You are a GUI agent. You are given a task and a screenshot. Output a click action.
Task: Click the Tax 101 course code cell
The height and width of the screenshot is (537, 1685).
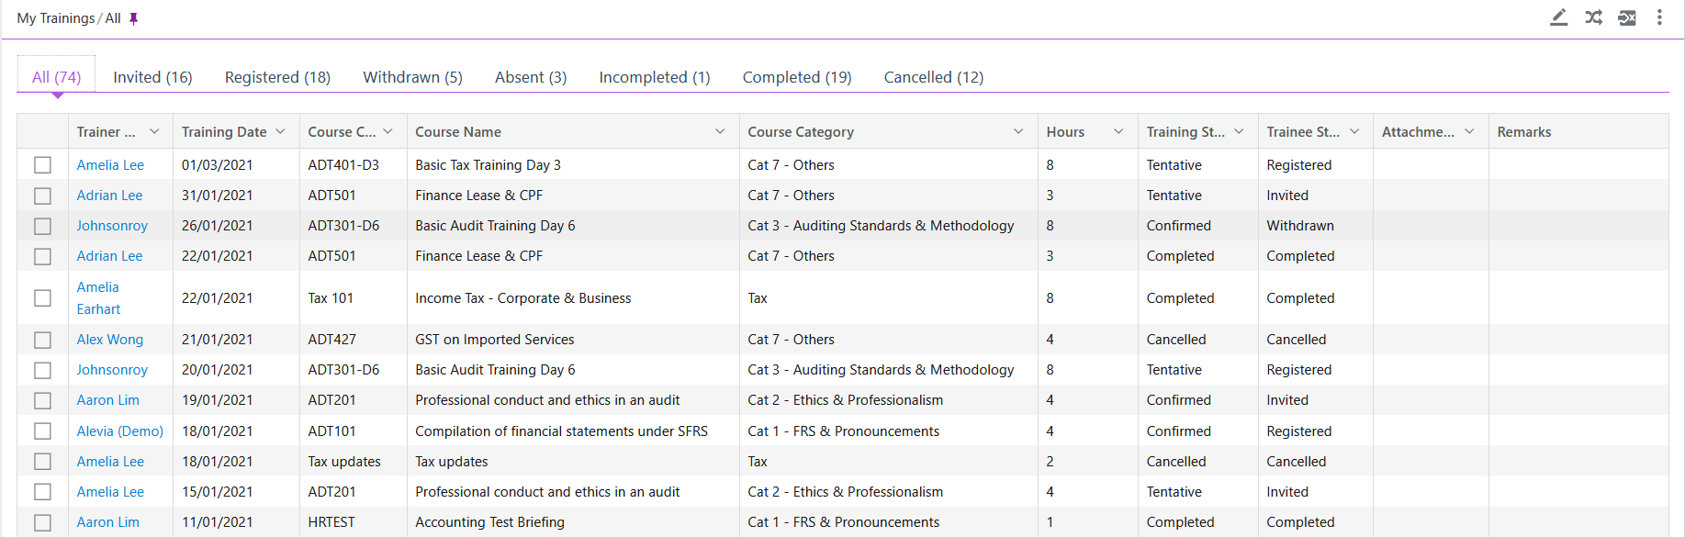tap(331, 298)
